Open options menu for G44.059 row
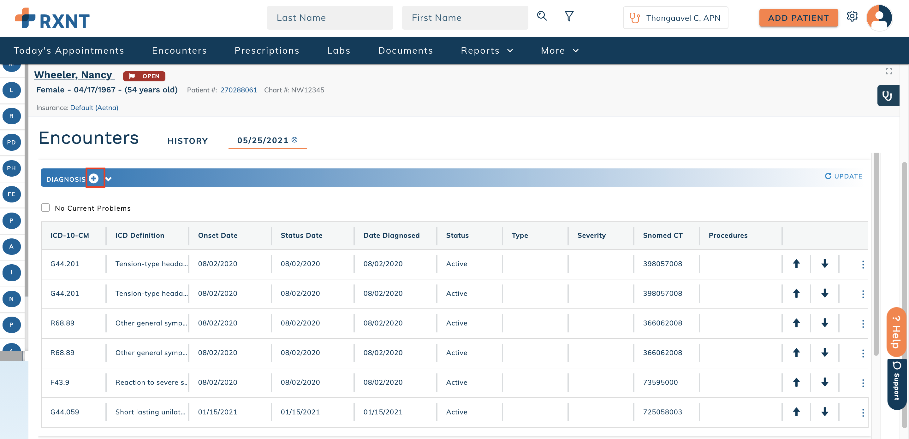 (x=863, y=413)
